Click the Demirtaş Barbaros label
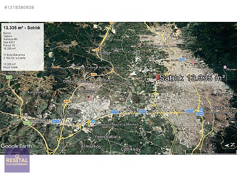This screenshot has height=177, width=237. tap(79, 81)
